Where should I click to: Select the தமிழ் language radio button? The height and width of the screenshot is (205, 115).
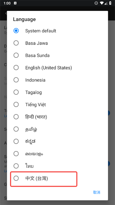(16, 129)
